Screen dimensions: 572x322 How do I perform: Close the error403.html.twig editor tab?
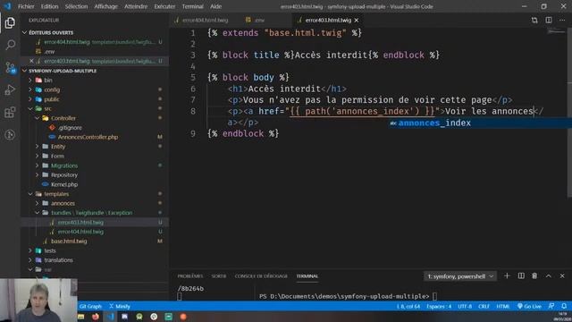coord(357,20)
